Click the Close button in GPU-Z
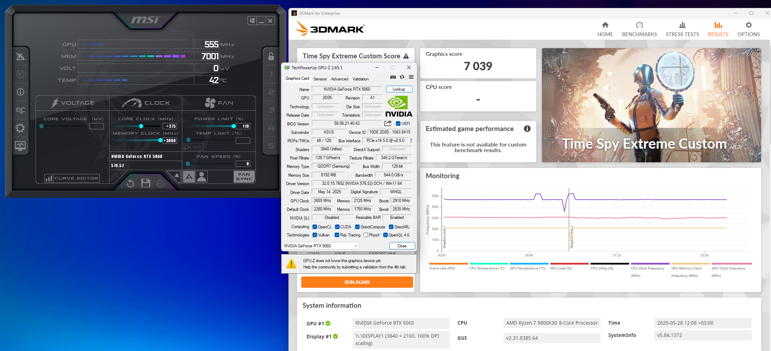The width and height of the screenshot is (771, 351). [x=402, y=246]
